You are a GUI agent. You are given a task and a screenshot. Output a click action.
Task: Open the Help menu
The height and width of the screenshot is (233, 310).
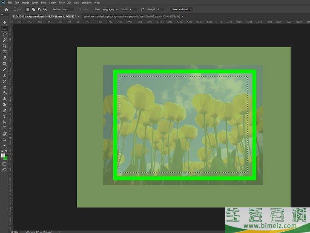point(97,3)
